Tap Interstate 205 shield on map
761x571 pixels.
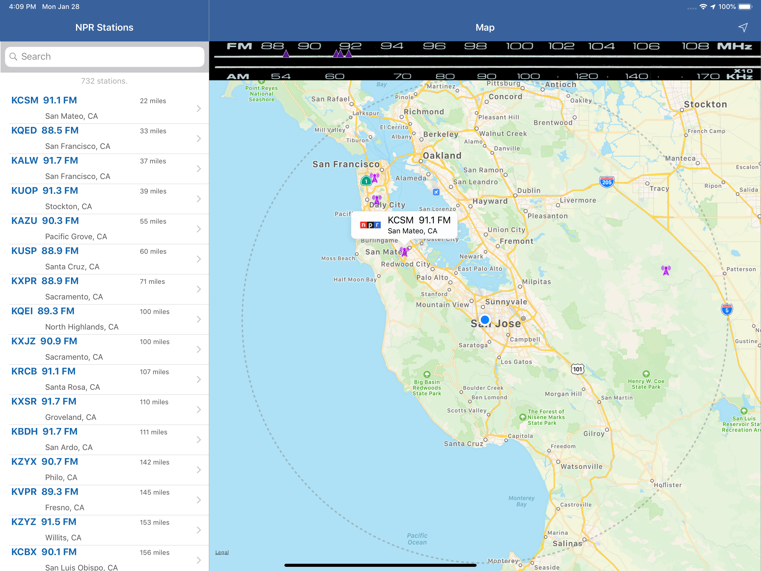[607, 182]
